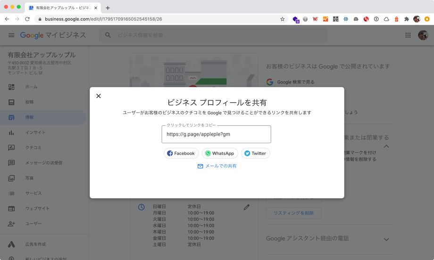Click リスティングを削除 button
This screenshot has height=260, width=434.
coord(293,213)
